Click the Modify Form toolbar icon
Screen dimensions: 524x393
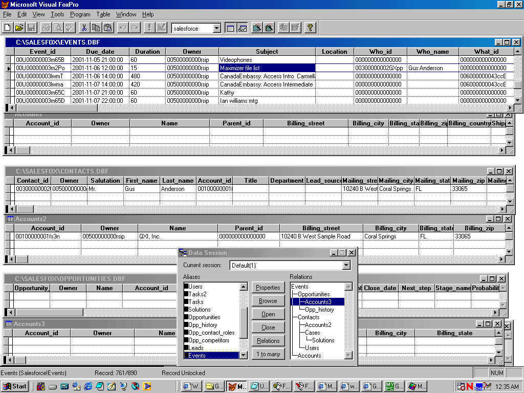pyautogui.click(x=161, y=28)
